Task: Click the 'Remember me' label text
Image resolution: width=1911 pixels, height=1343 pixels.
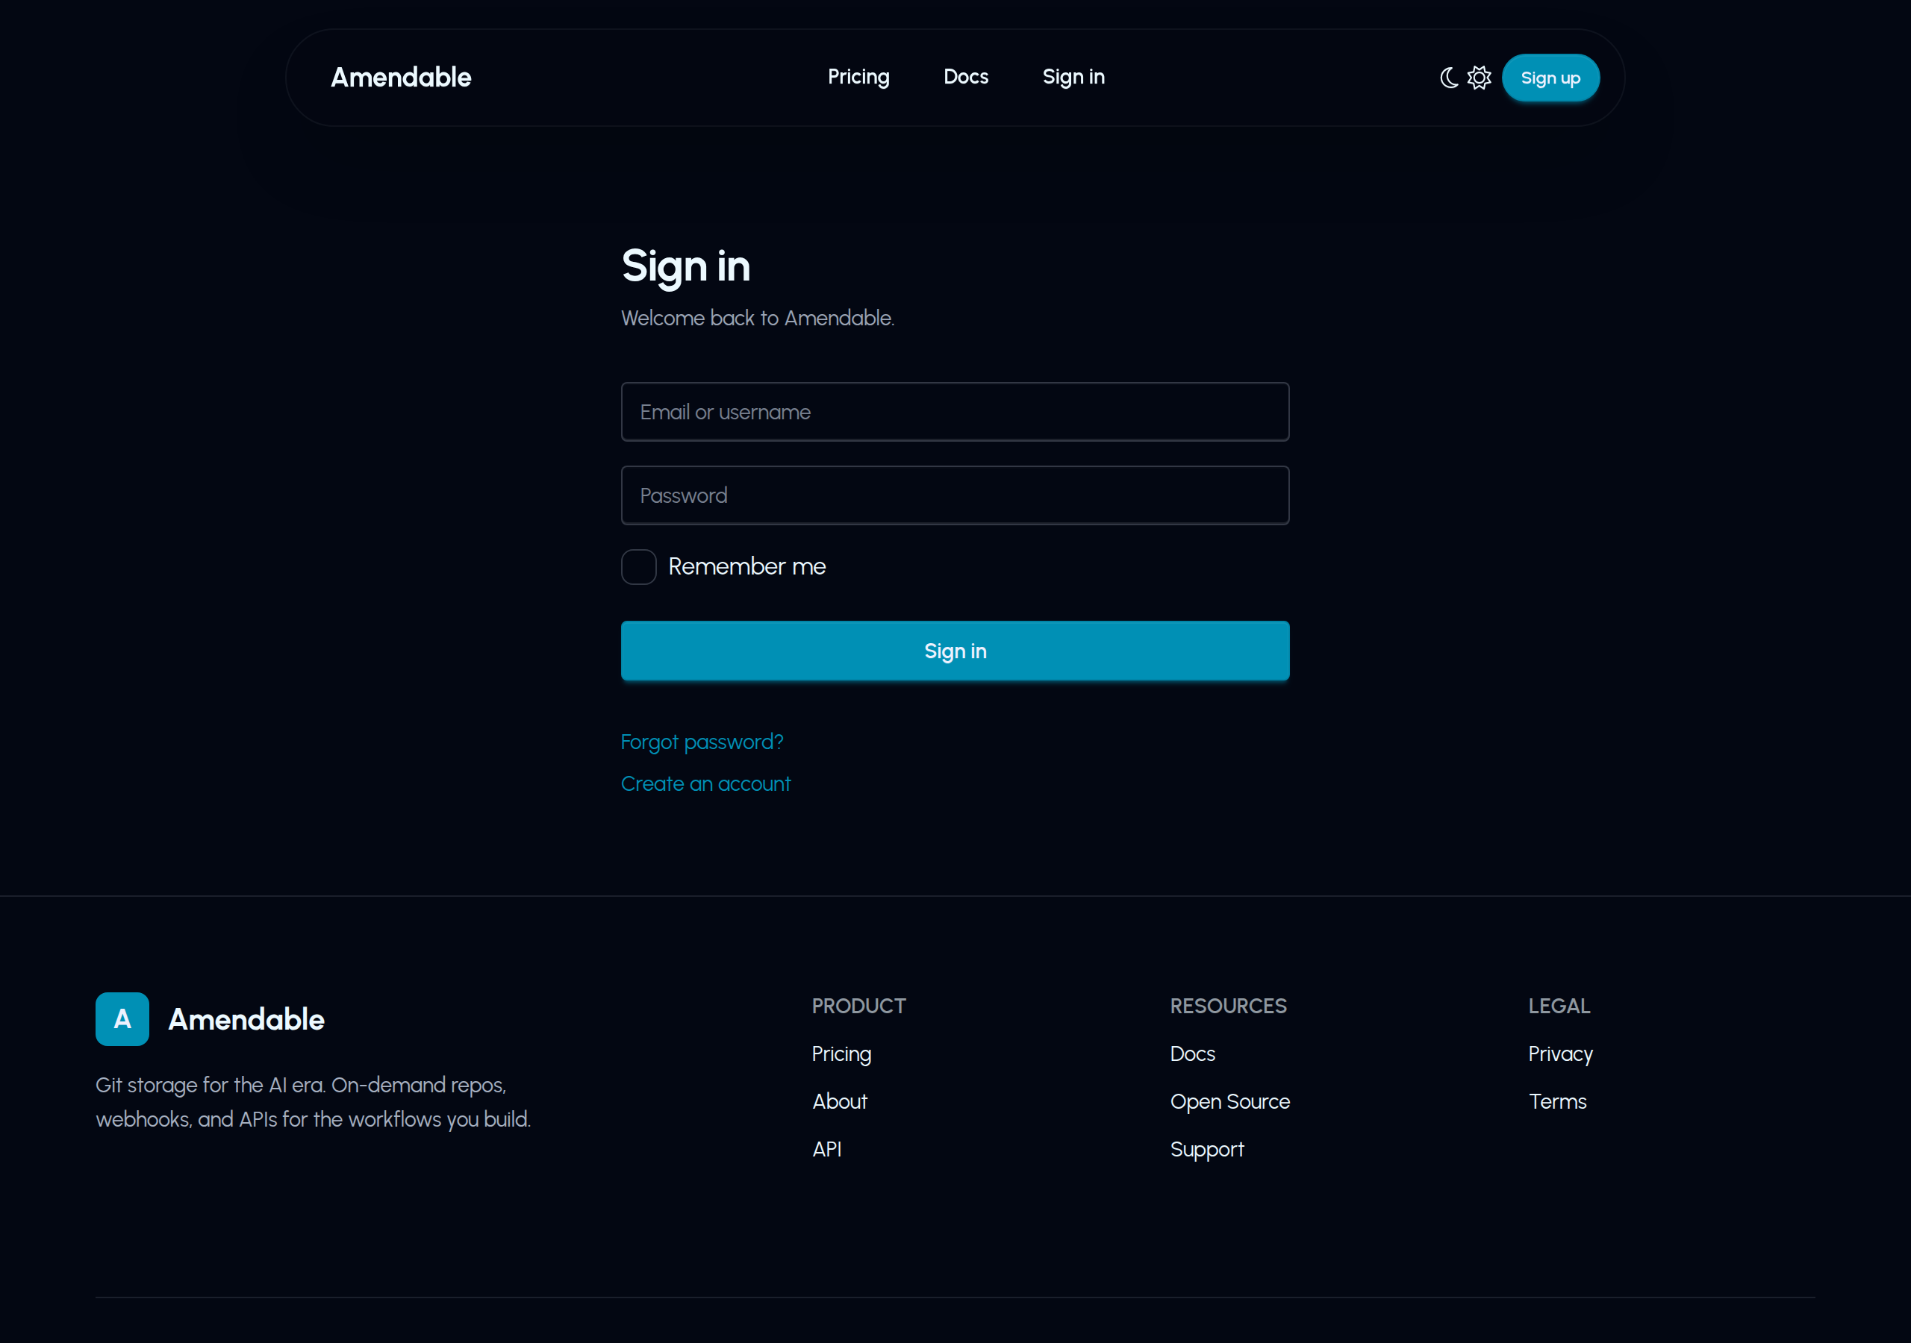Action: coord(746,566)
